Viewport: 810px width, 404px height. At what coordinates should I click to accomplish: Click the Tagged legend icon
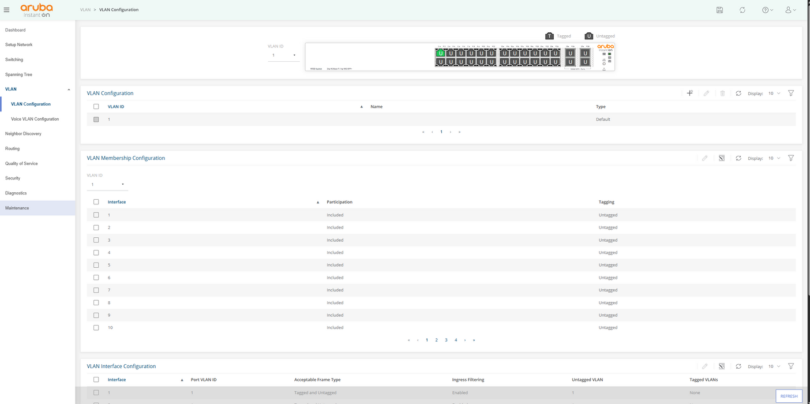point(549,36)
